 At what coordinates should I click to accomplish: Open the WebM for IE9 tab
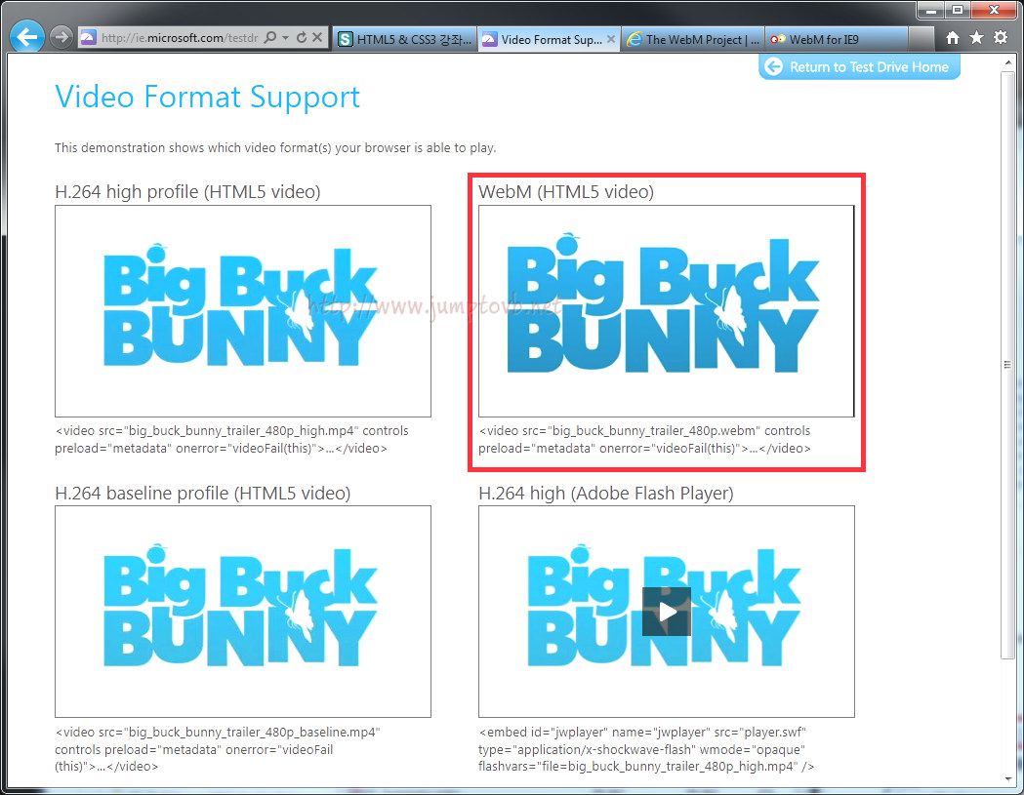[x=836, y=39]
